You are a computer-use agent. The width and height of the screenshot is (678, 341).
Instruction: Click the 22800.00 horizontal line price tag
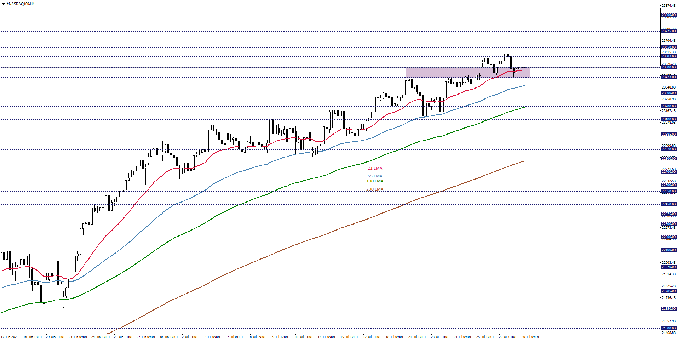(x=669, y=159)
